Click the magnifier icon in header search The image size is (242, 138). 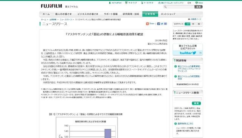click(x=165, y=7)
